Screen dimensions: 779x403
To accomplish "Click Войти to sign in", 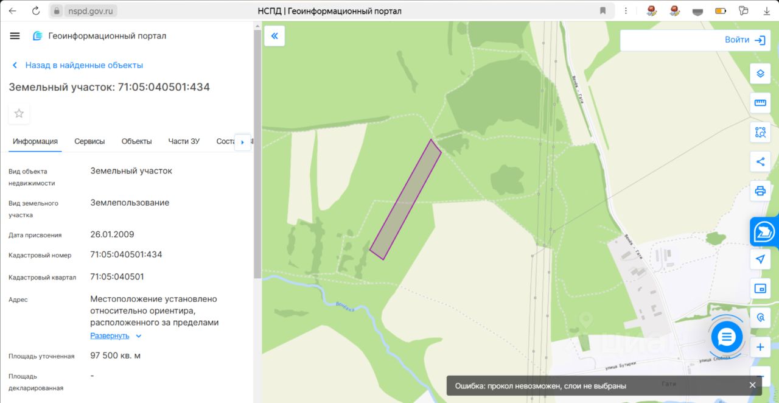I will click(737, 40).
